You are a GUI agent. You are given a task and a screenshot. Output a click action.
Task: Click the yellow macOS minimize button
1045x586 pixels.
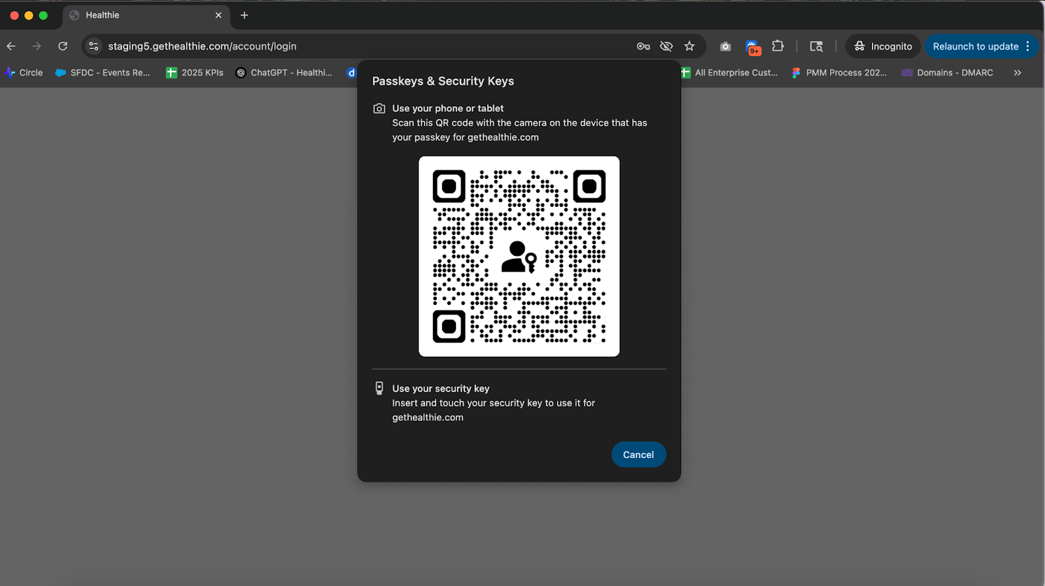pos(29,15)
